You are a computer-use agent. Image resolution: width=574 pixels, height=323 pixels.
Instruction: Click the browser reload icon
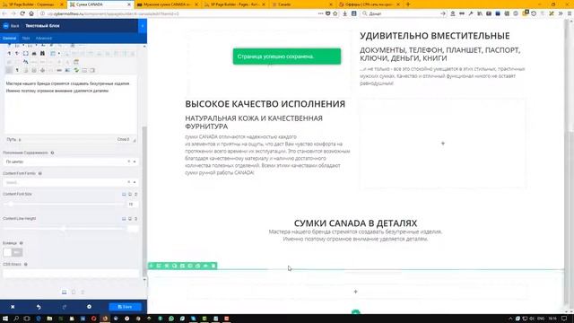point(22,13)
